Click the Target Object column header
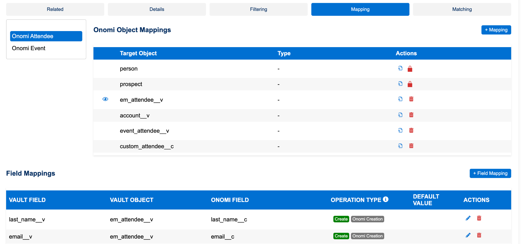Image resolution: width=522 pixels, height=244 pixels. [138, 53]
